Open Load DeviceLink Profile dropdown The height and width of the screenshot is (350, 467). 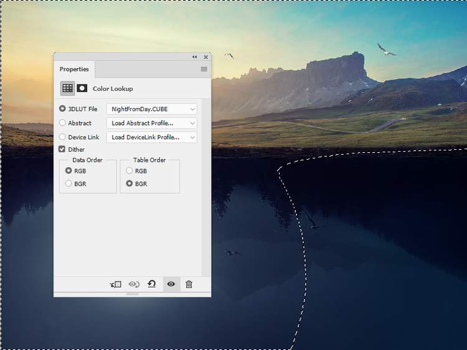coord(152,137)
